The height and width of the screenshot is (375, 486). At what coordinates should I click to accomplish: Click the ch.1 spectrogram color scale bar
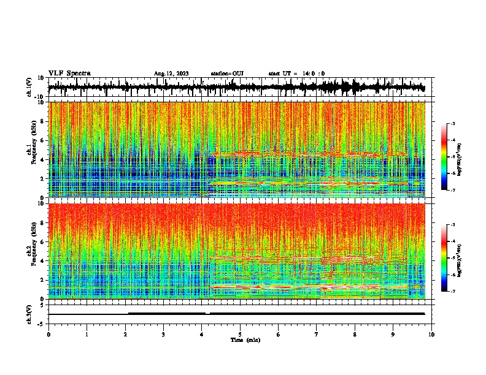pos(444,157)
